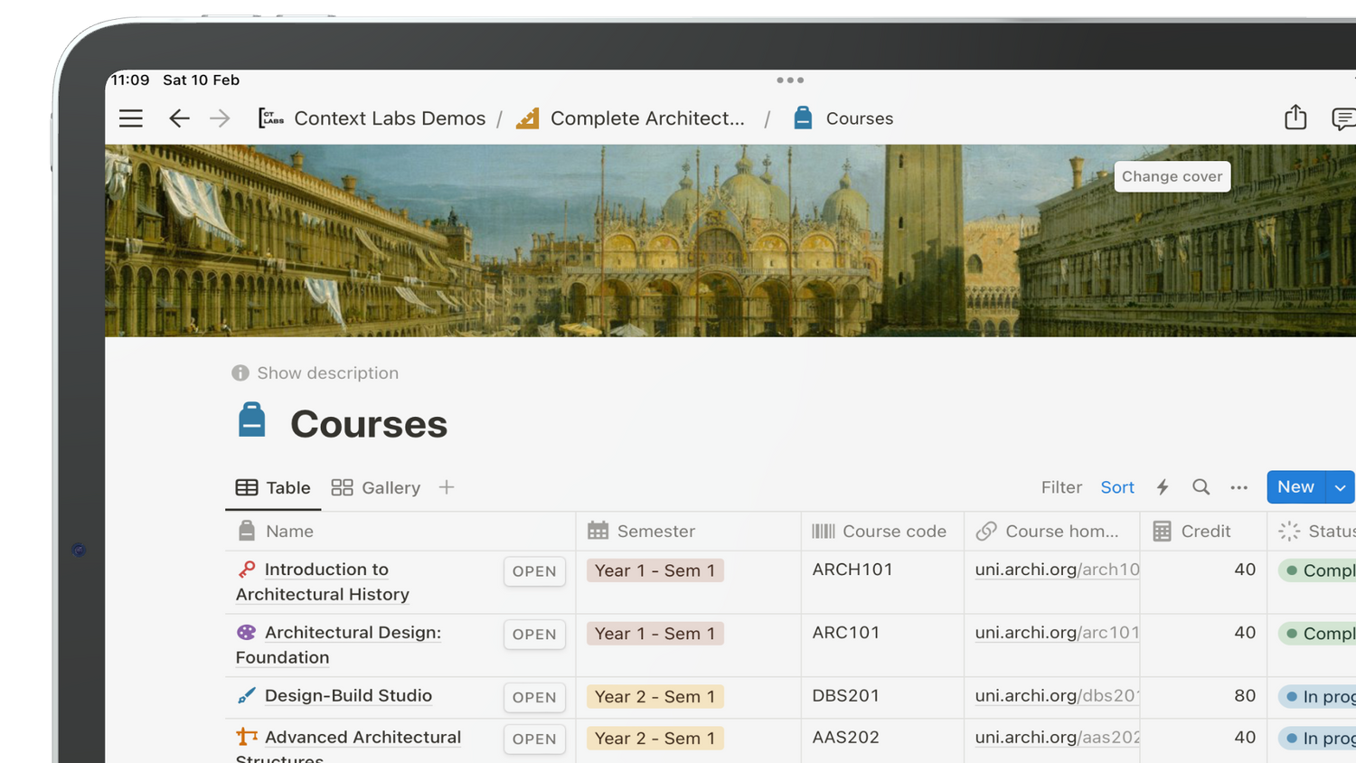The image size is (1356, 763).
Task: Go forward with the right arrow
Action: [220, 118]
